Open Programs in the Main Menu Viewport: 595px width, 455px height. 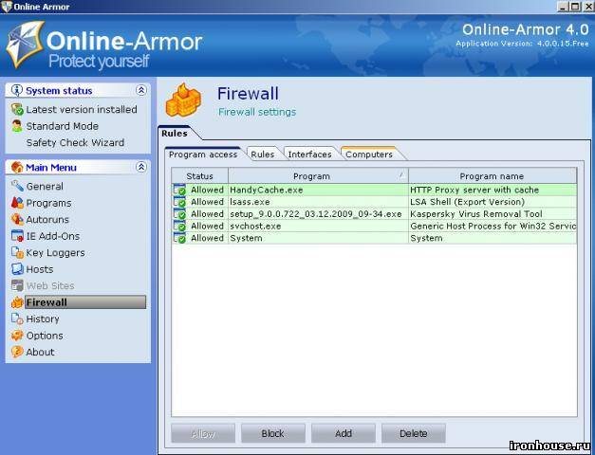pyautogui.click(x=48, y=203)
